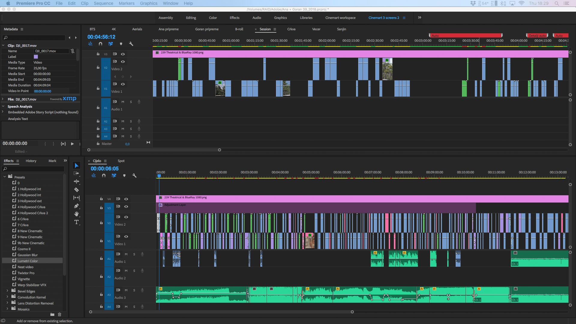Select the Selection tool arrow
The width and height of the screenshot is (576, 324).
tap(76, 166)
